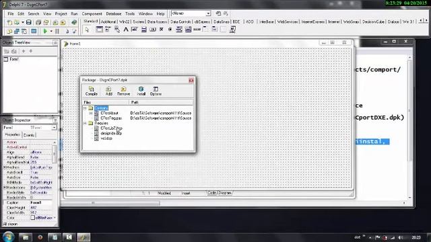This screenshot has height=242, width=431.
Task: Select the arrow pointer in component palette
Action: click(x=87, y=30)
